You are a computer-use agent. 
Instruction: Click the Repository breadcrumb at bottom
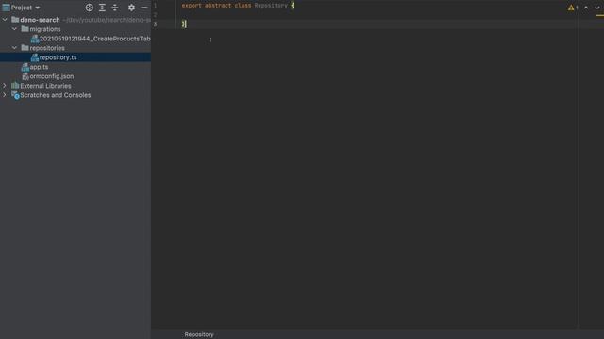pos(199,334)
